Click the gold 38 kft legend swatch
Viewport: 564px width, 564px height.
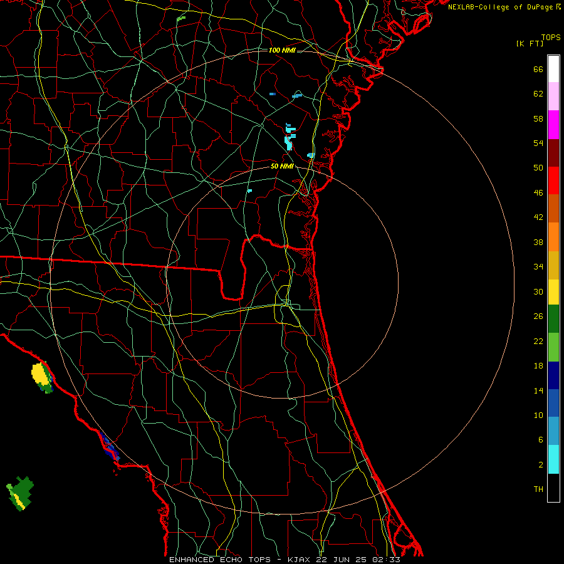click(553, 265)
